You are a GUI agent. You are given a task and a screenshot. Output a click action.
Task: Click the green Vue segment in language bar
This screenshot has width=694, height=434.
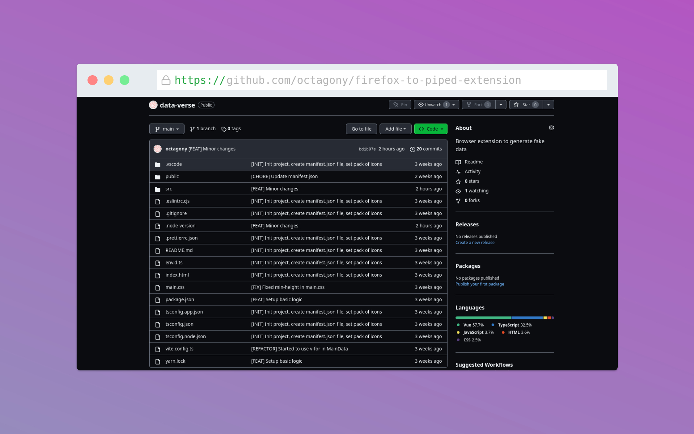tap(483, 318)
